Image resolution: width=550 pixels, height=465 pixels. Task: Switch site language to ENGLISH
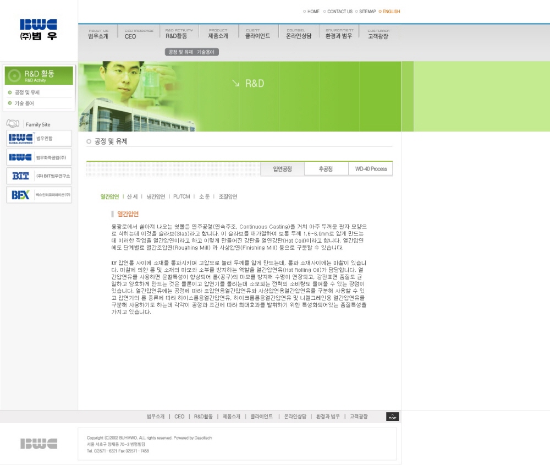click(391, 12)
